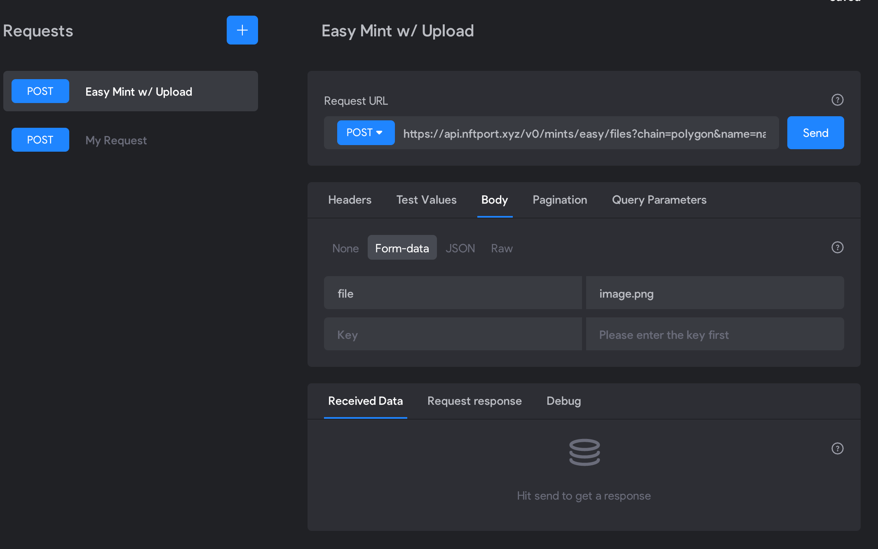Click the database stack icon in response area

(x=584, y=452)
